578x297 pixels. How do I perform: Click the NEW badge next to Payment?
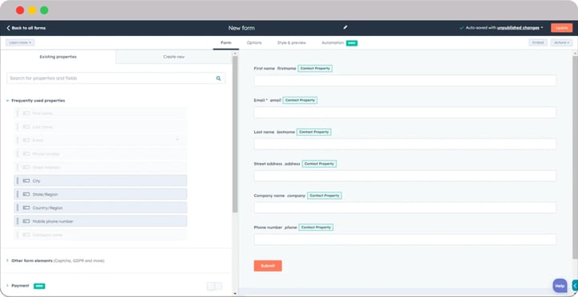click(39, 286)
